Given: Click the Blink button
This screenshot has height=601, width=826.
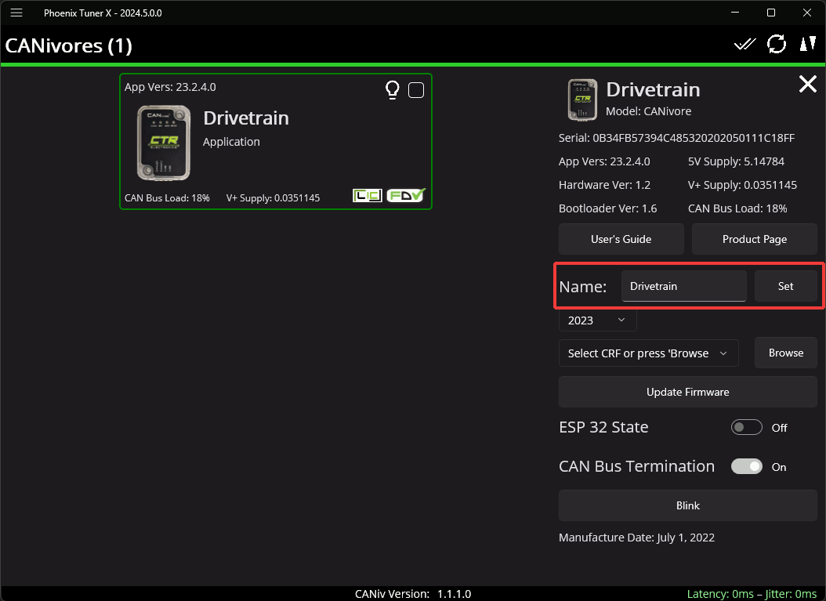Looking at the screenshot, I should point(687,505).
